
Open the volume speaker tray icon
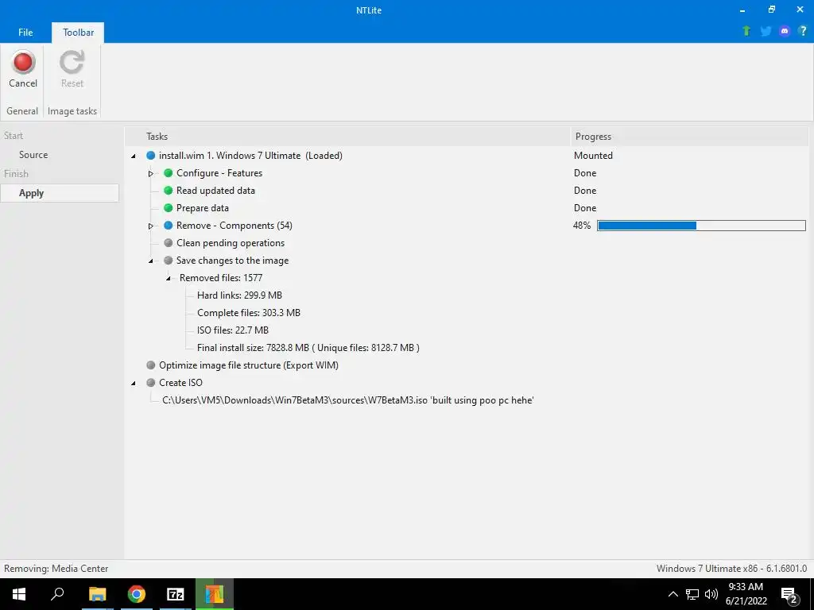click(711, 594)
